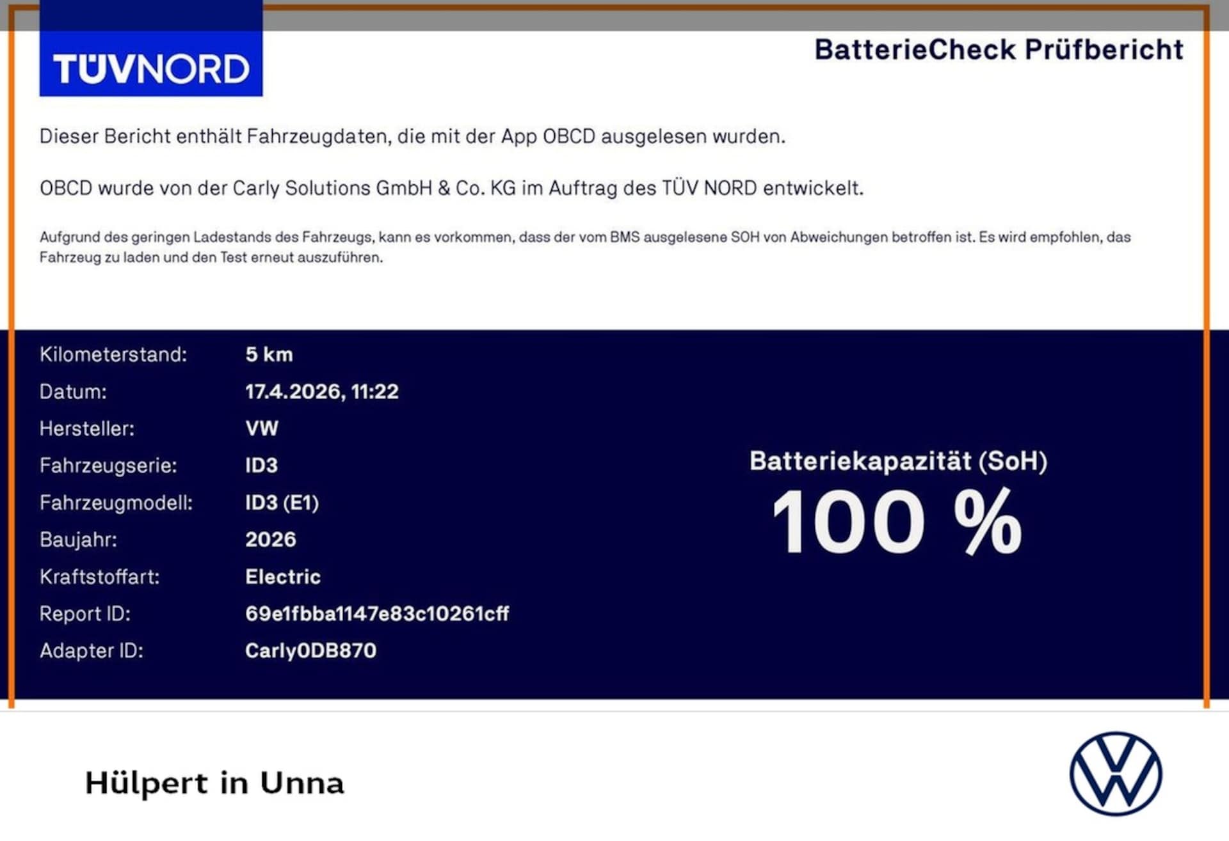Select the BatterieCheck Prüfbericht heading
The width and height of the screenshot is (1229, 841).
tap(999, 50)
